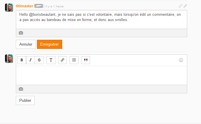This screenshot has width=201, height=124.
Task: Save edits with Enregistrer button
Action: coord(50,44)
